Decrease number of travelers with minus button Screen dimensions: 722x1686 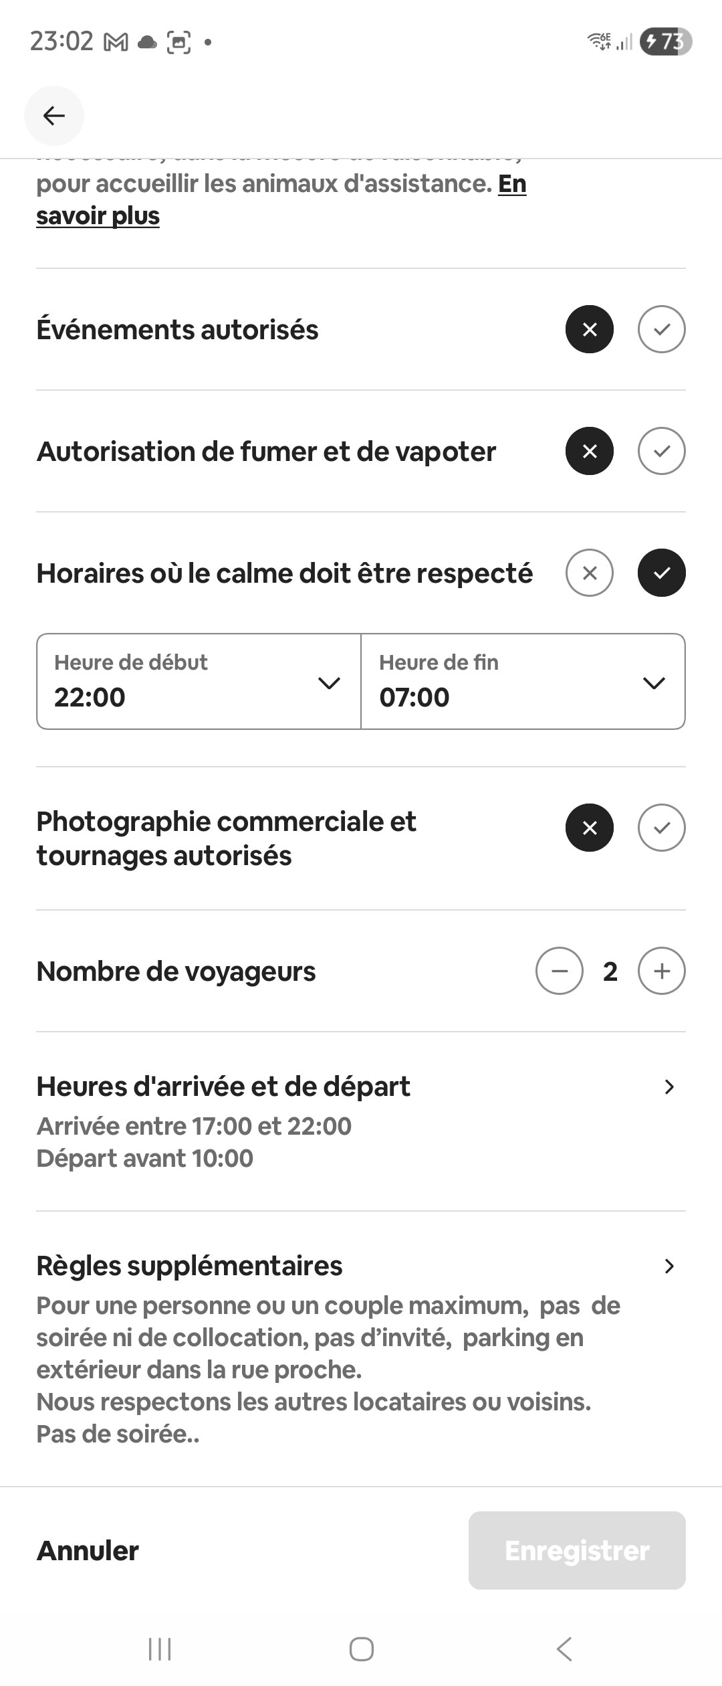click(x=560, y=971)
